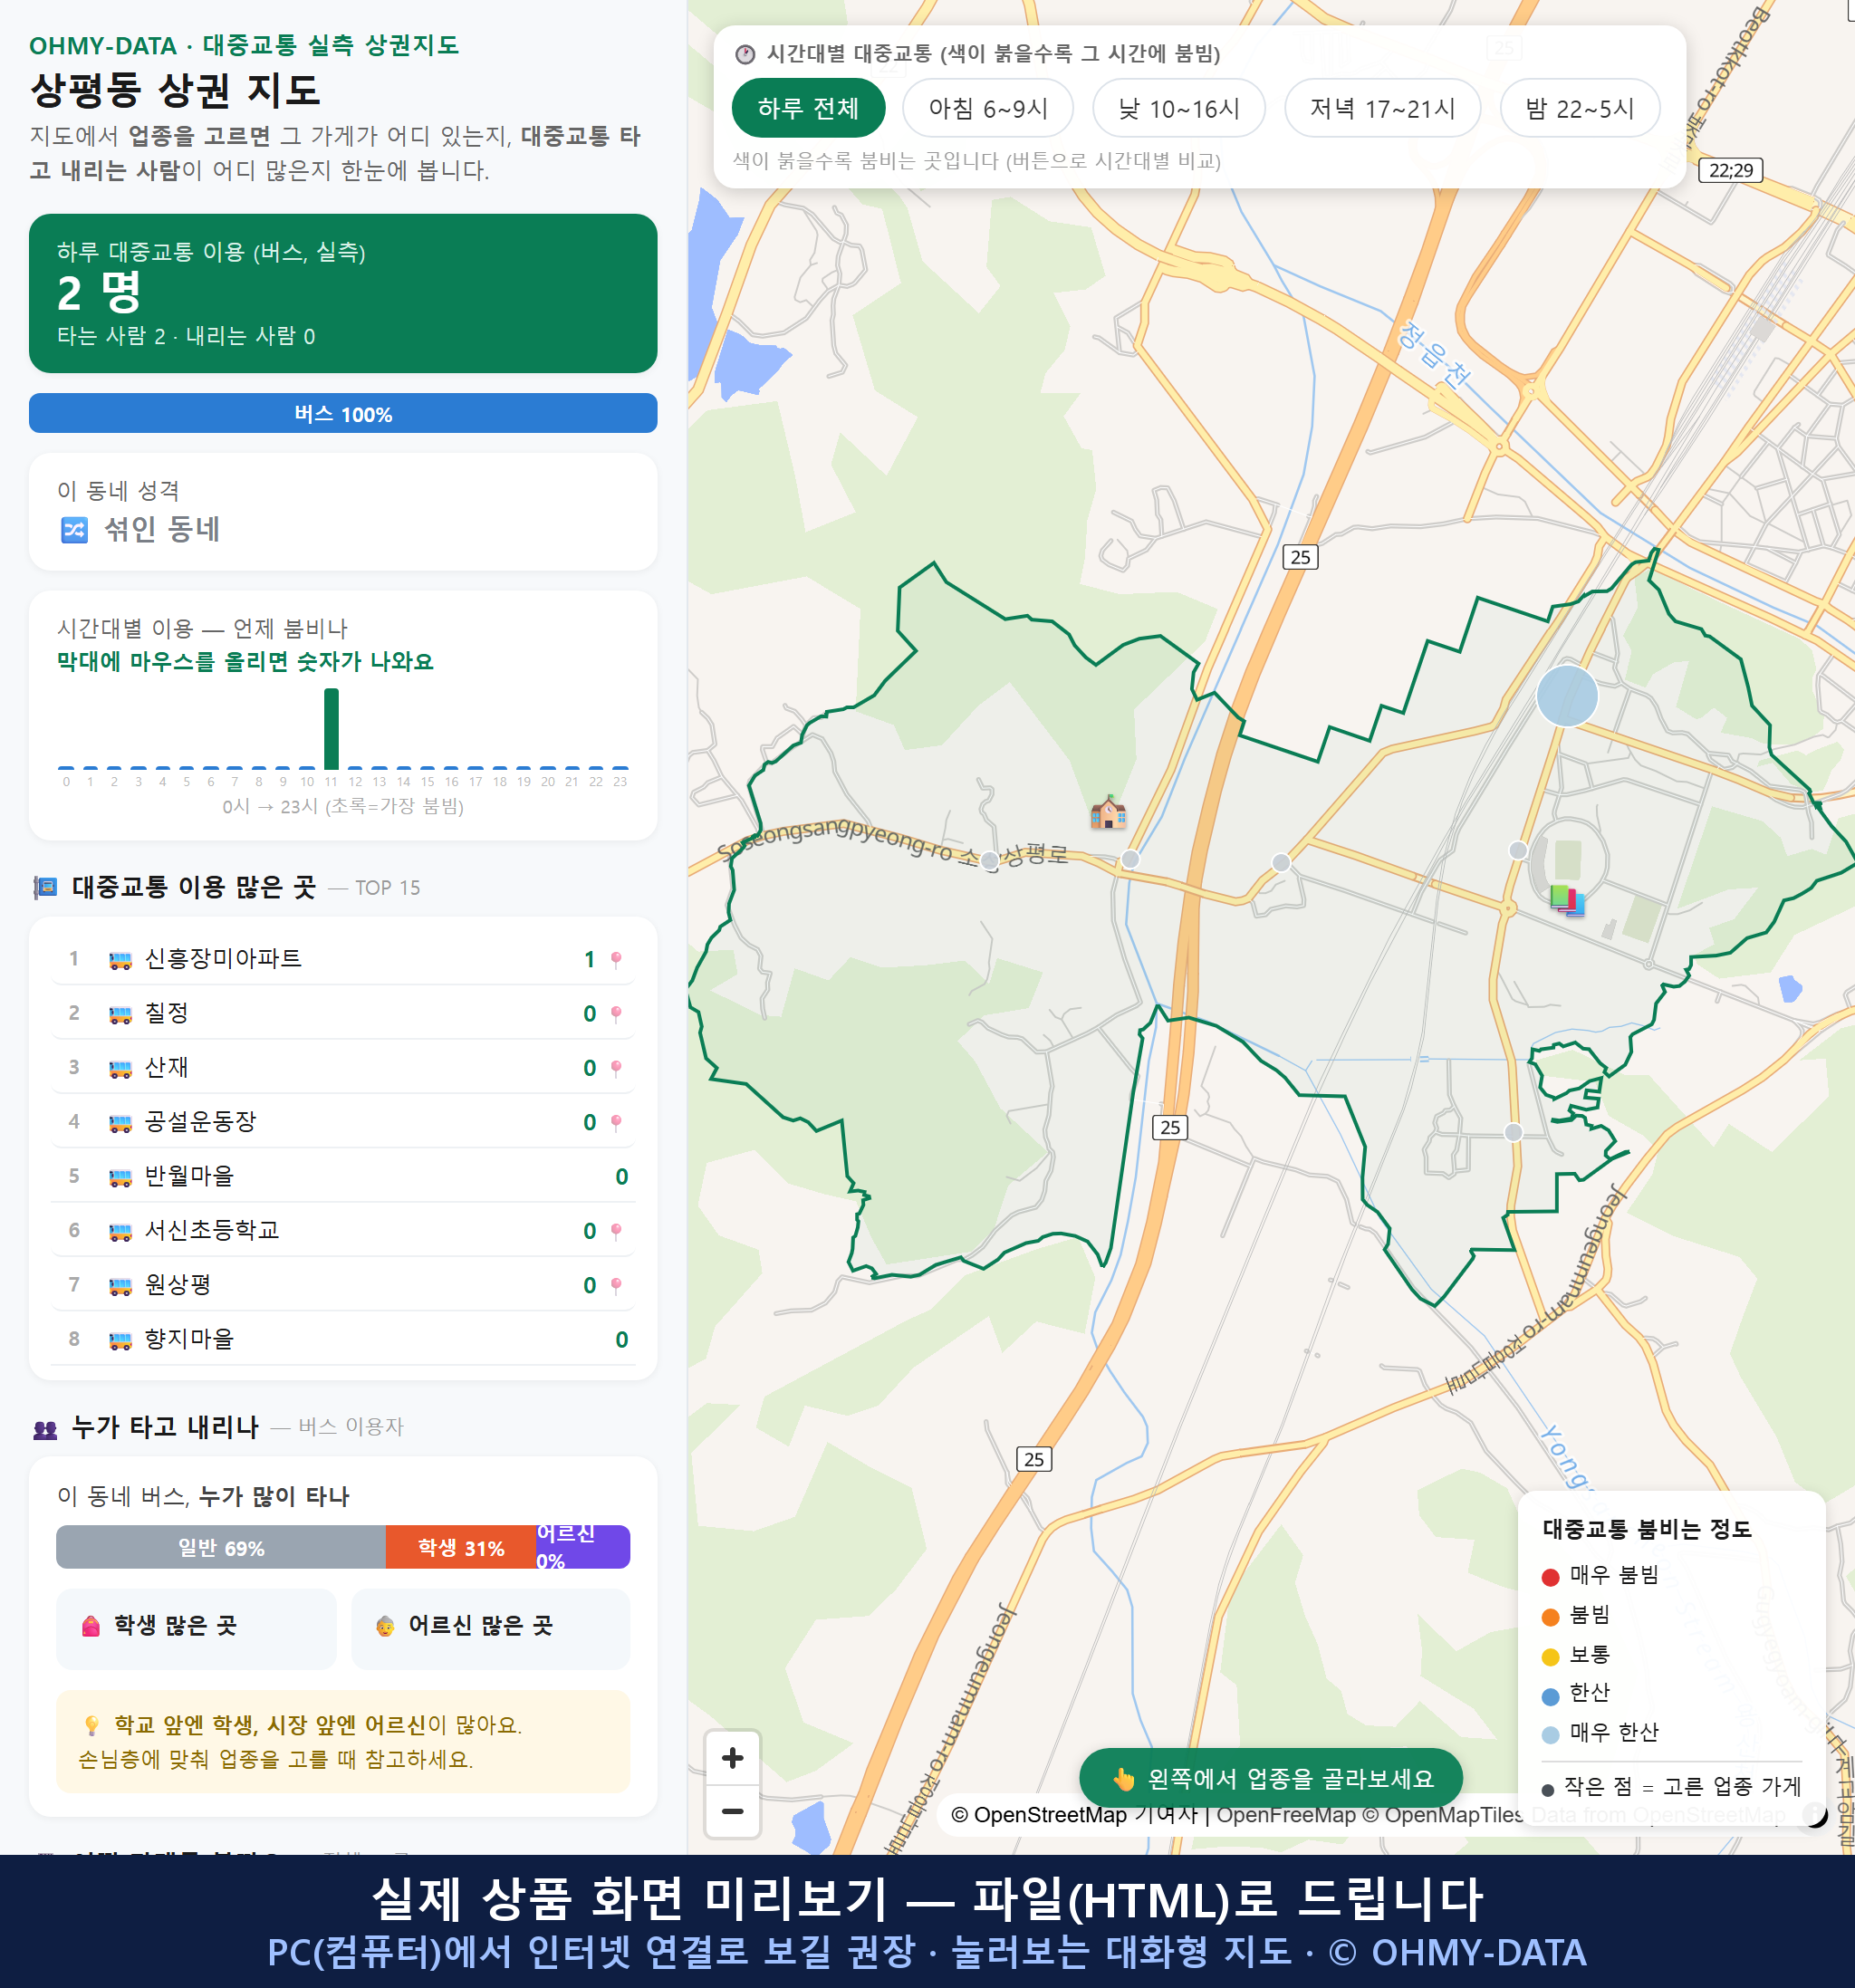Select the 공설운동장 stop name
The image size is (1855, 1988).
click(200, 1123)
